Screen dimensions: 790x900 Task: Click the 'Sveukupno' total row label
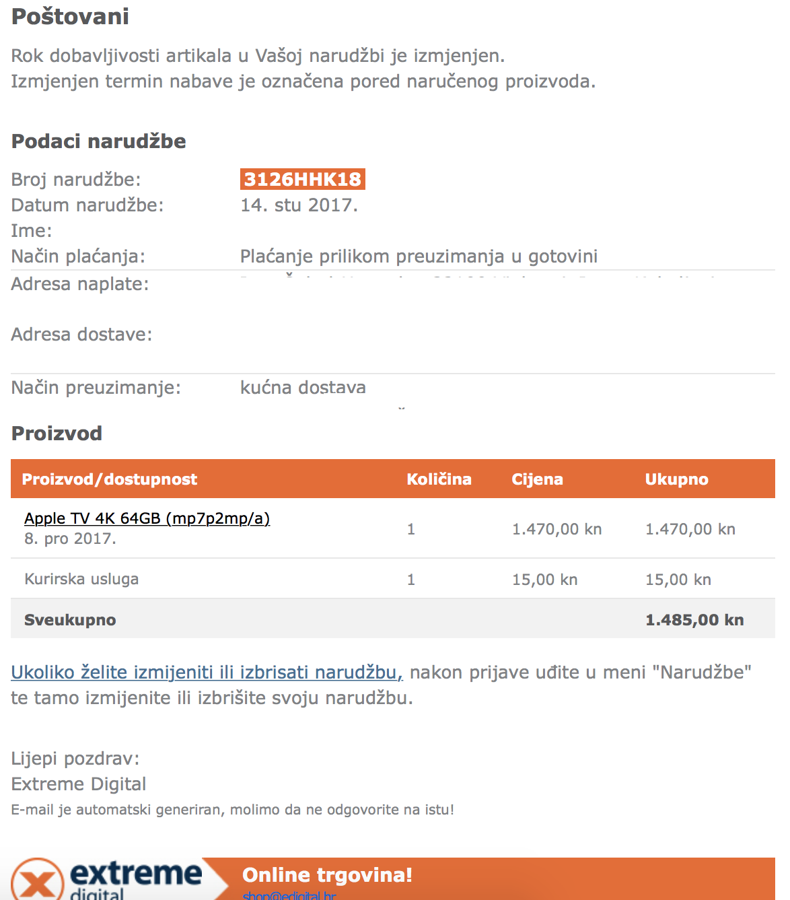pos(70,620)
